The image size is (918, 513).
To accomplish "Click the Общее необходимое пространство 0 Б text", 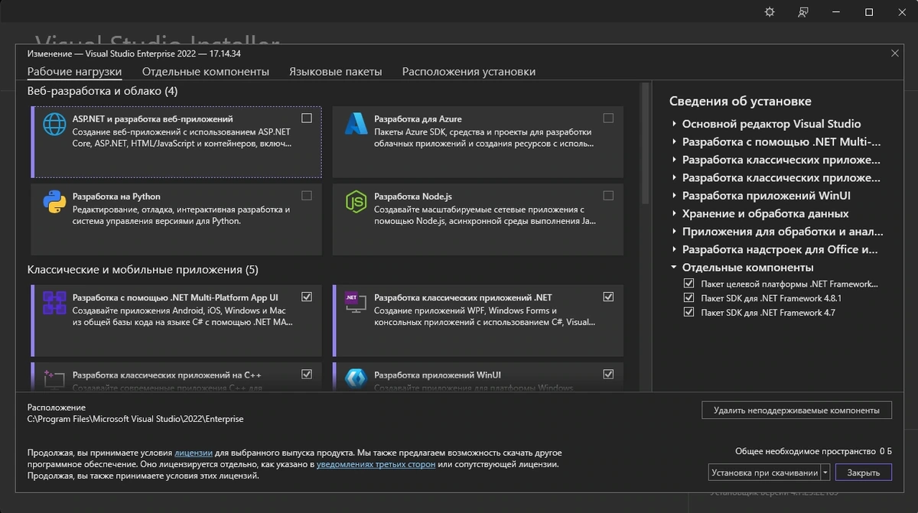I will [814, 452].
